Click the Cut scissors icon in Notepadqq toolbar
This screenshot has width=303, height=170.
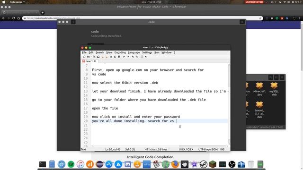(x=111, y=57)
